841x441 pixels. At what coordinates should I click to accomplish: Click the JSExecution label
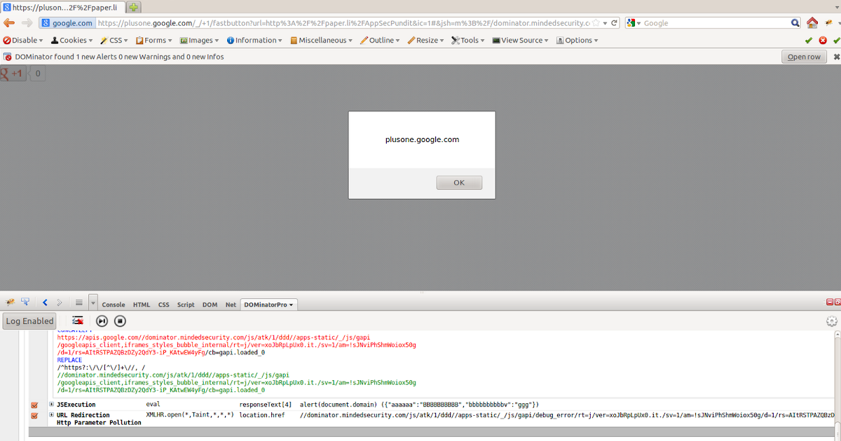click(76, 405)
